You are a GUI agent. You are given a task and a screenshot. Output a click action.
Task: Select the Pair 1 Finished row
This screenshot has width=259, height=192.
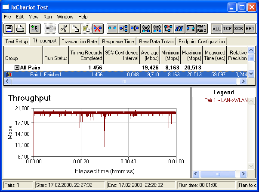(126, 75)
